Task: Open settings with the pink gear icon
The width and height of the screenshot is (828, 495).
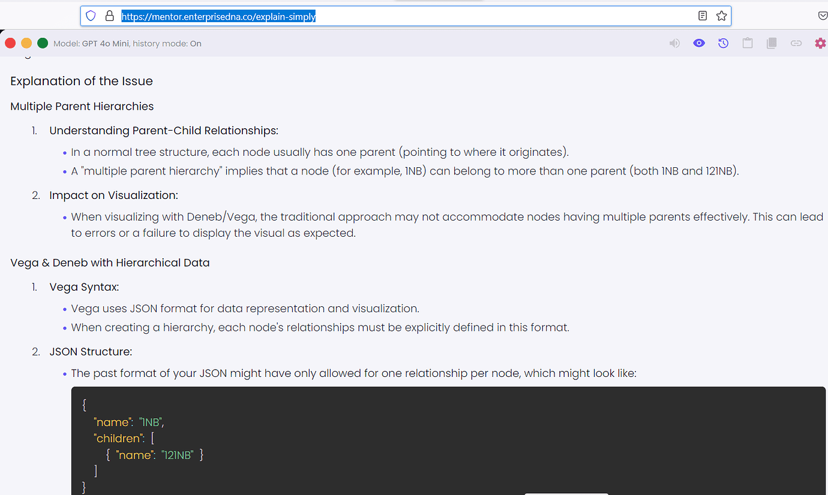Action: coord(820,43)
